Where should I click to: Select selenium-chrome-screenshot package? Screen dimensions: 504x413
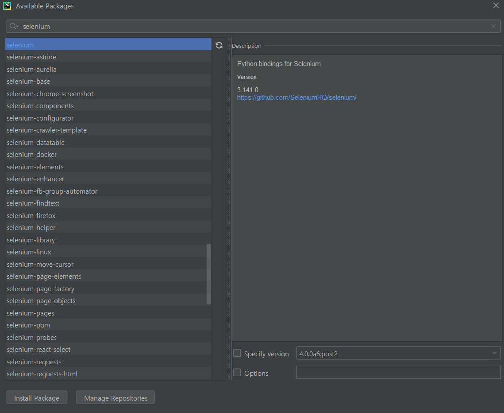click(x=108, y=94)
